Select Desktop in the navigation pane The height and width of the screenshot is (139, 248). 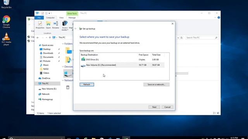tap(46, 49)
